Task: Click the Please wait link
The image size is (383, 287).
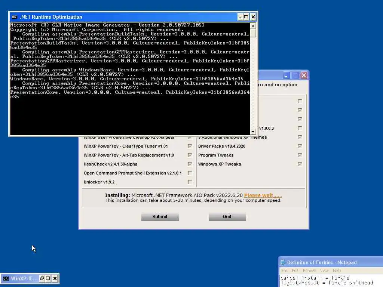Action: [x=263, y=195]
